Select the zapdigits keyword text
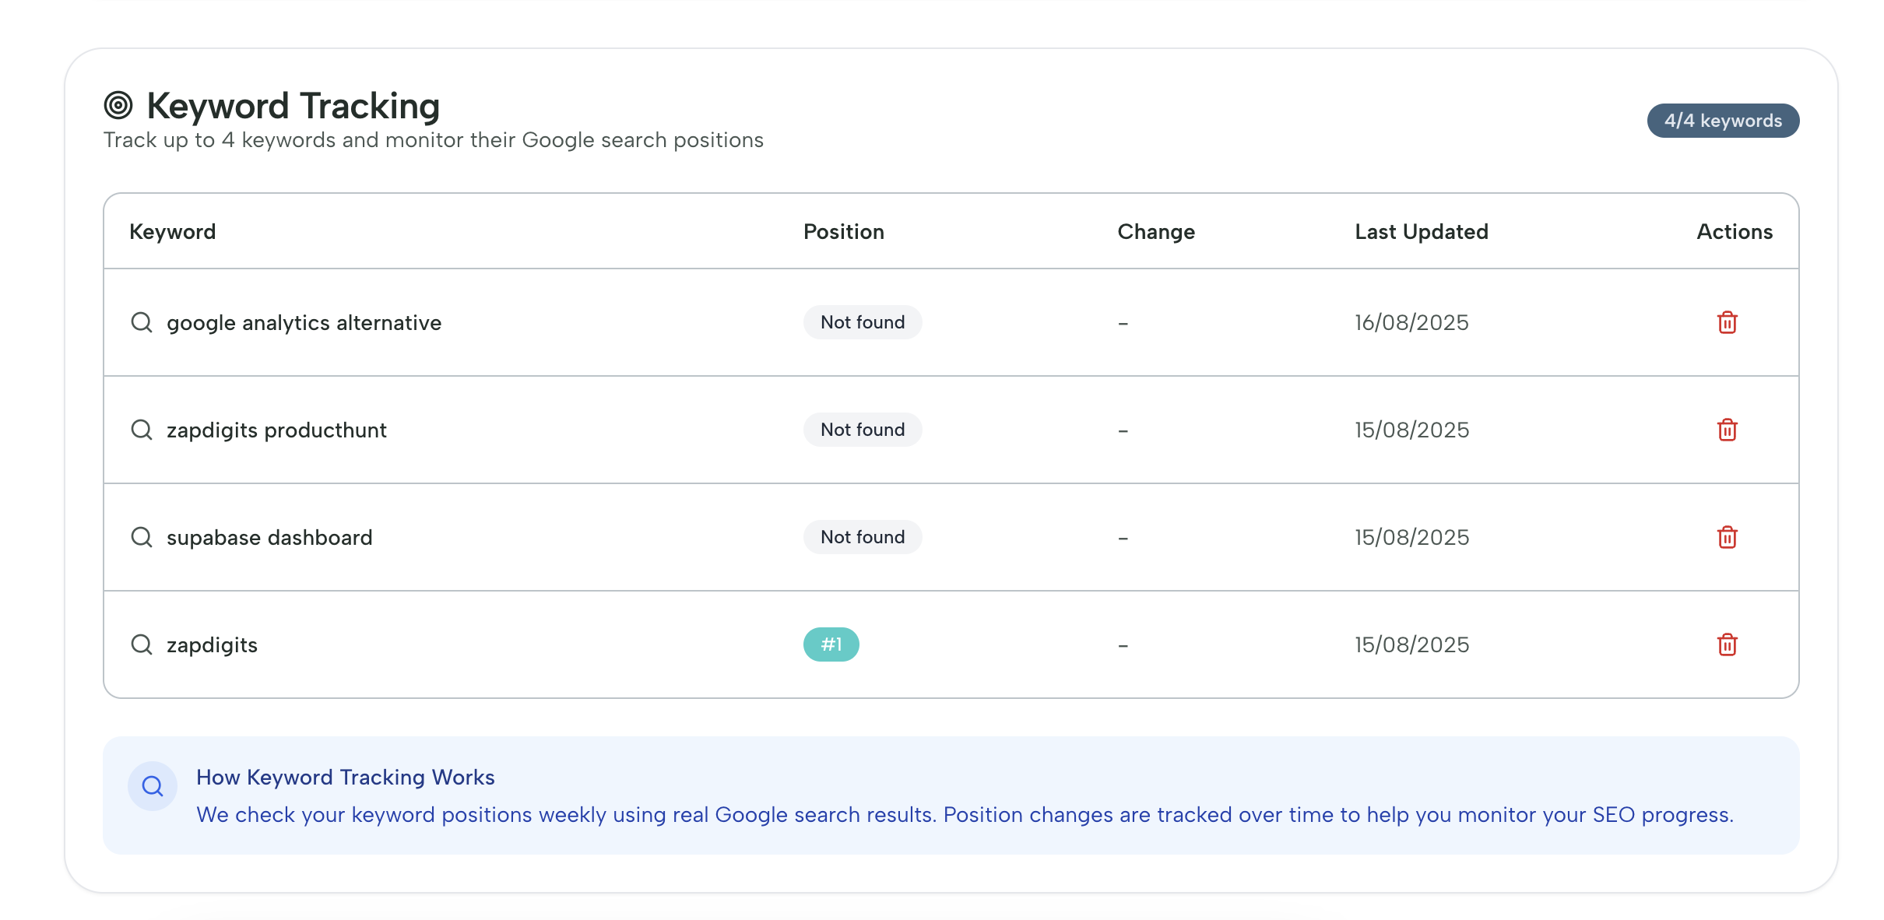The image size is (1884, 920). (212, 645)
